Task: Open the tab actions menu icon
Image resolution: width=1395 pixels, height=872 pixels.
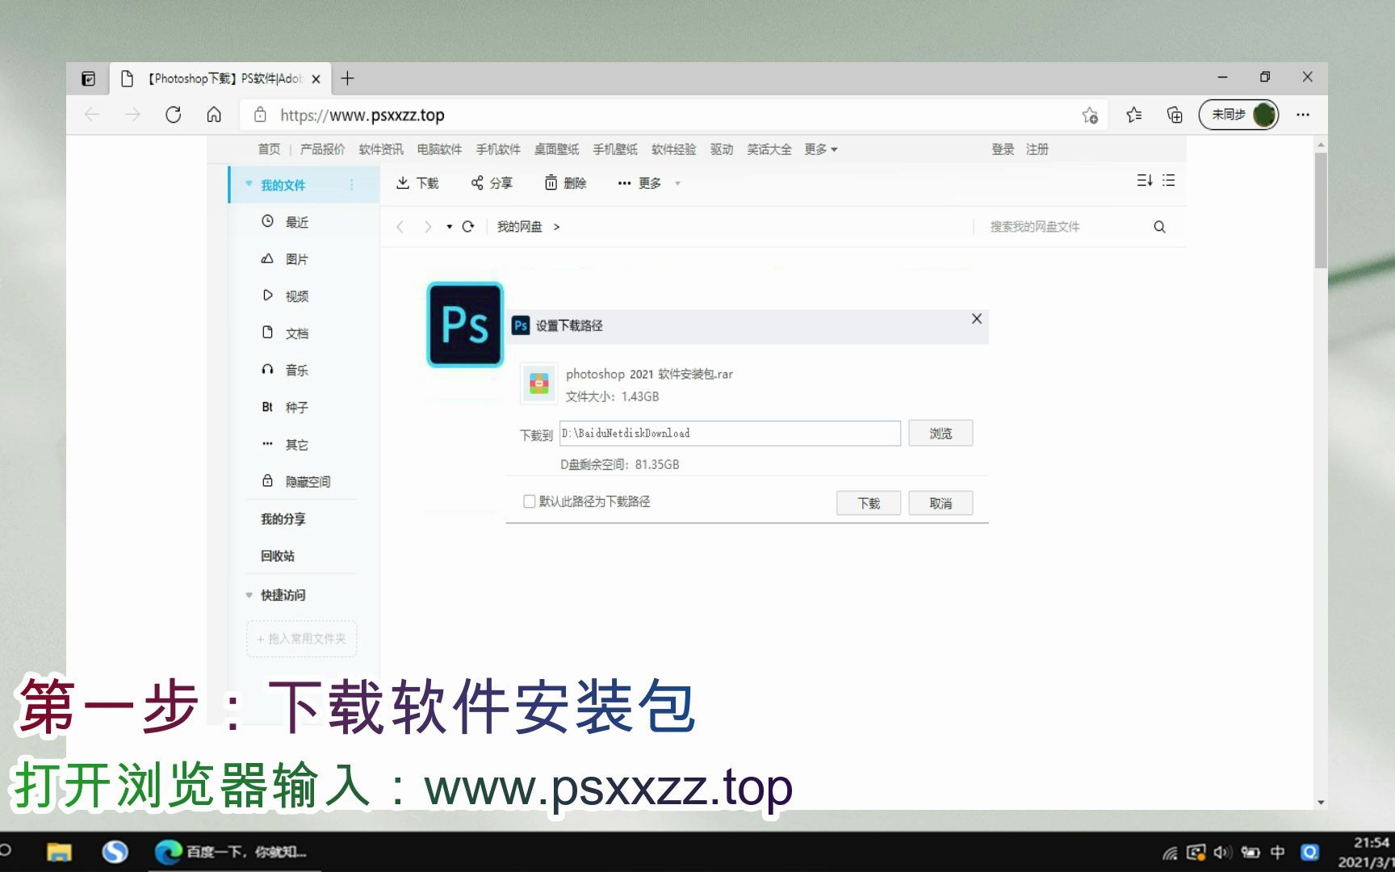Action: click(88, 78)
